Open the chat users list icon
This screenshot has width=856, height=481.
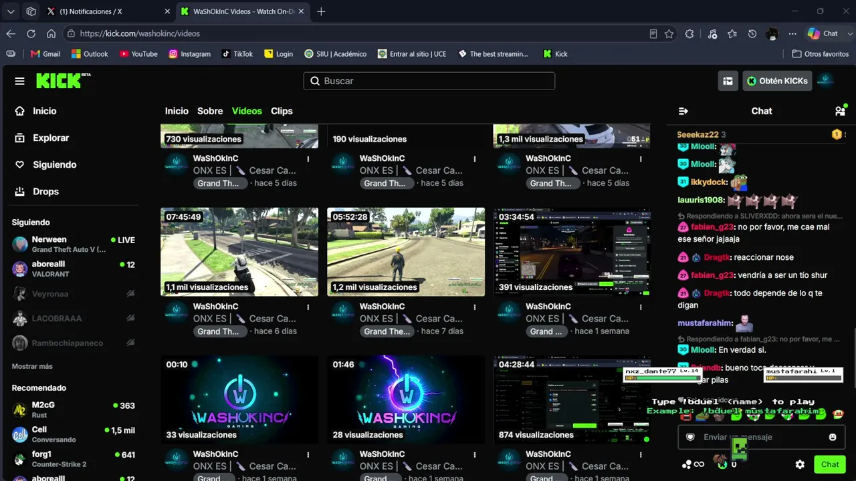[840, 111]
